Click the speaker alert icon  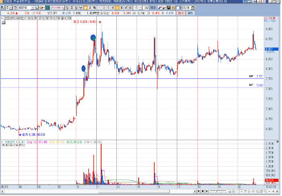pos(41,8)
